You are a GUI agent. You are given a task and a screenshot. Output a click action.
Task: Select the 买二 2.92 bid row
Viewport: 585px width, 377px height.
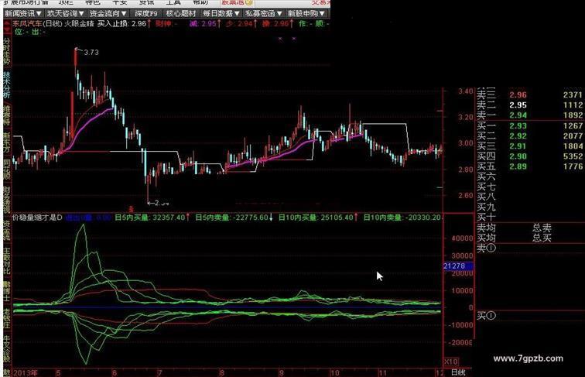tap(530, 136)
